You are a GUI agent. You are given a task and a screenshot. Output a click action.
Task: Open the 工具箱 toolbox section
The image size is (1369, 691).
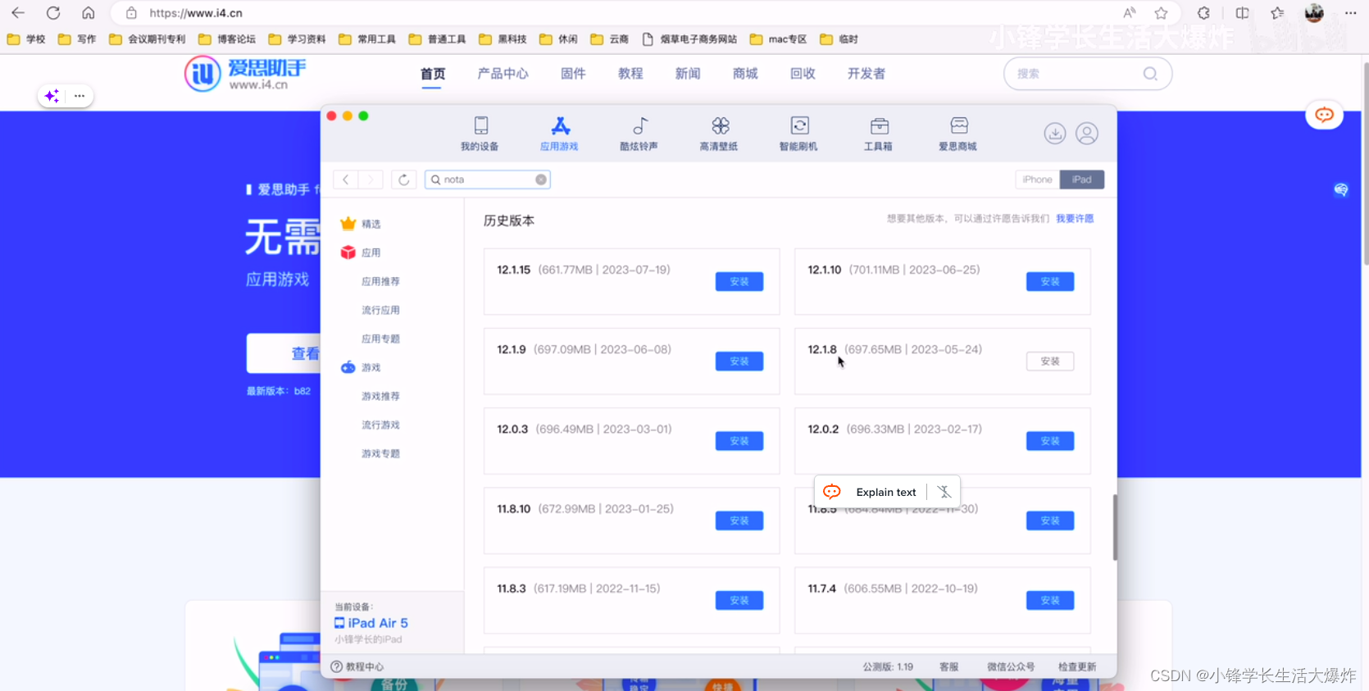point(878,134)
